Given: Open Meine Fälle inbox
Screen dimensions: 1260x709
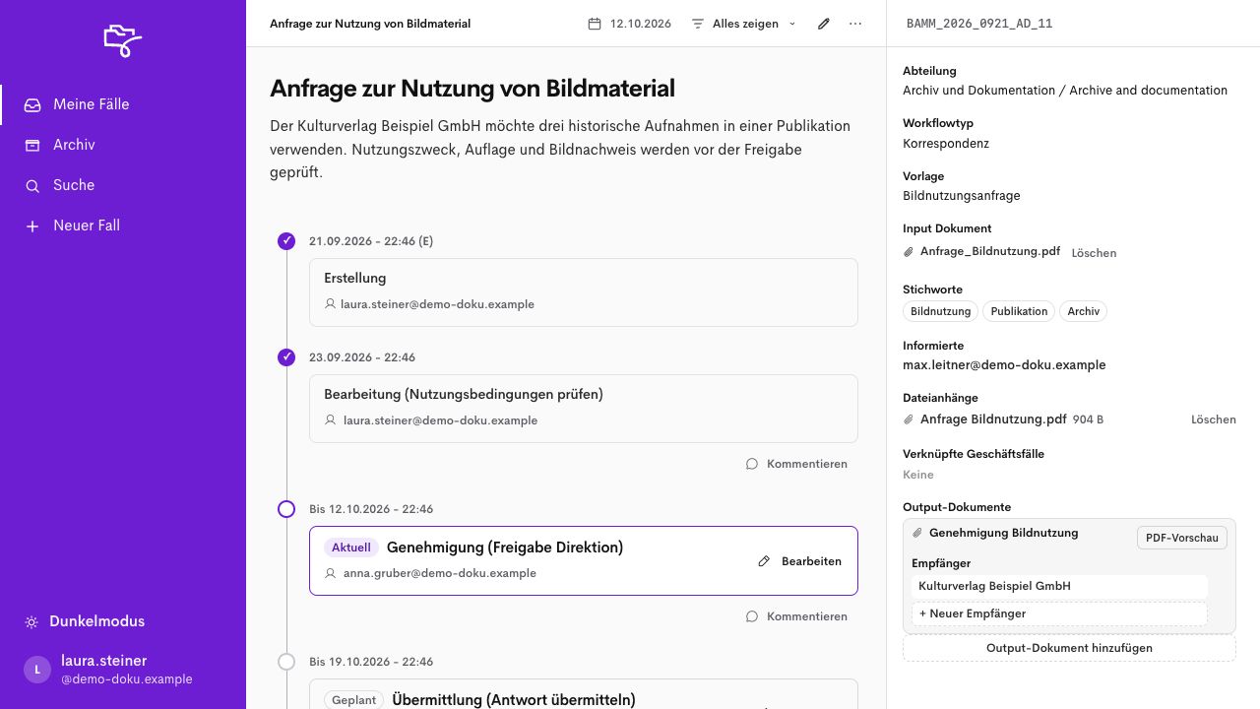Looking at the screenshot, I should [123, 104].
